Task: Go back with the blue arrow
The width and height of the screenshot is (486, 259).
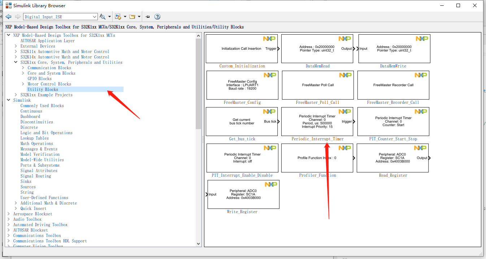Action: 8,17
